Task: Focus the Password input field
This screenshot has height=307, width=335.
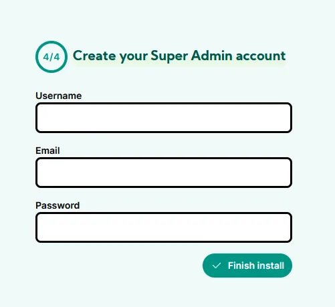Action: click(x=164, y=227)
